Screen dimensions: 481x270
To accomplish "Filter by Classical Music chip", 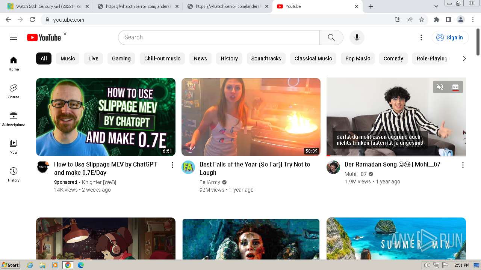I will click(313, 58).
